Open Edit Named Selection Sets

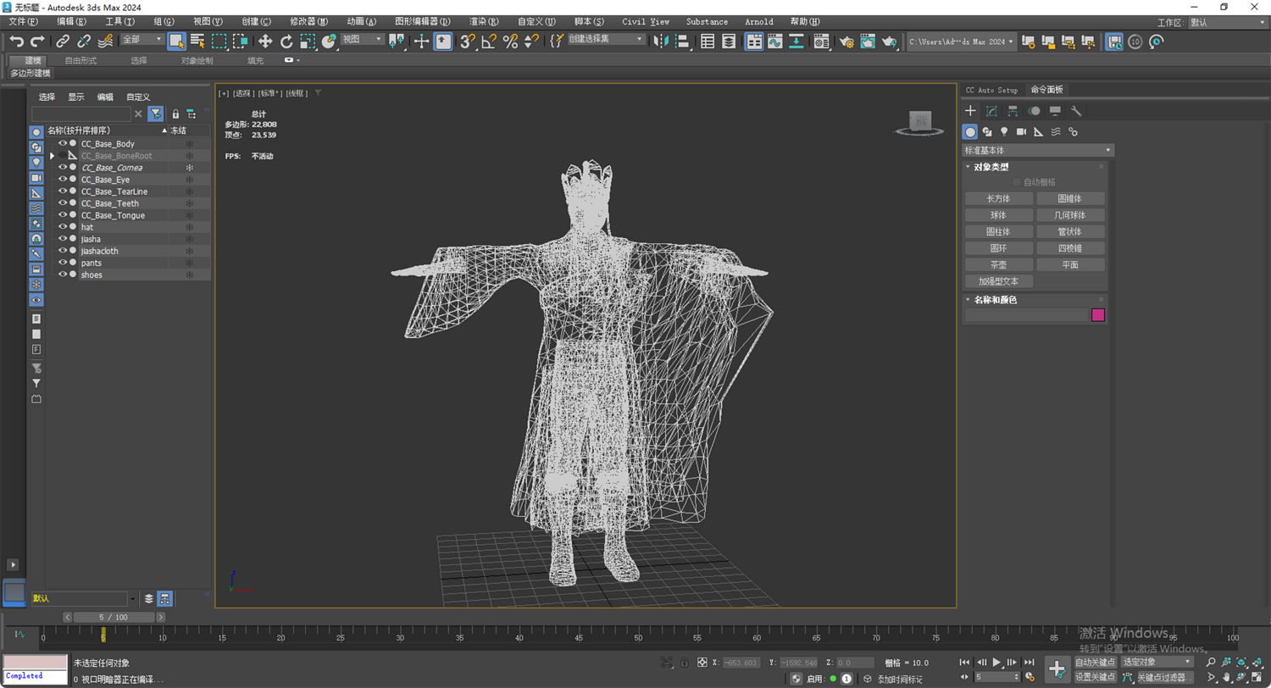[555, 41]
